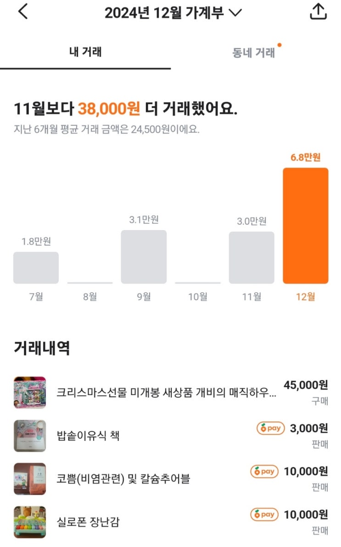Tap the back arrow icon

23,12
